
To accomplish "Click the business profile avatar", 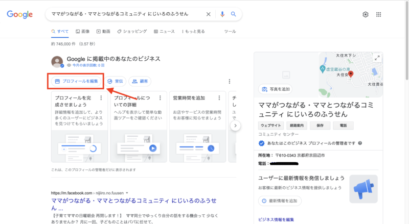I will point(57,62).
